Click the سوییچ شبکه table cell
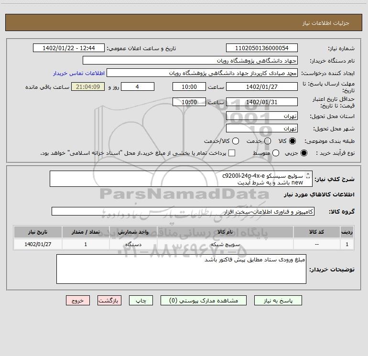 pos(225,244)
